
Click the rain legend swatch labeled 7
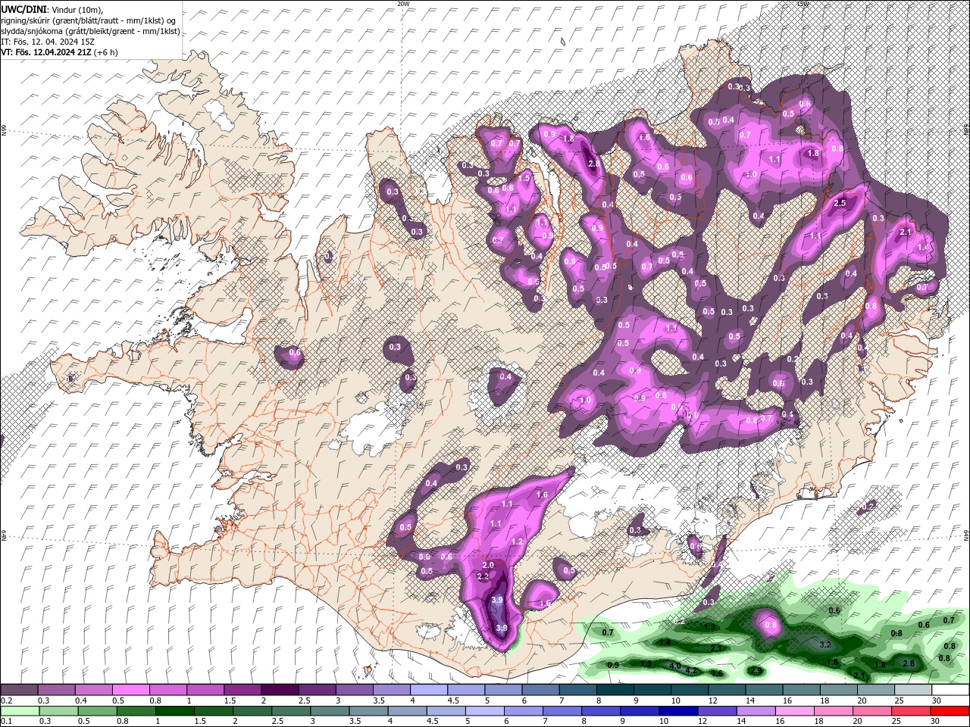[561, 711]
